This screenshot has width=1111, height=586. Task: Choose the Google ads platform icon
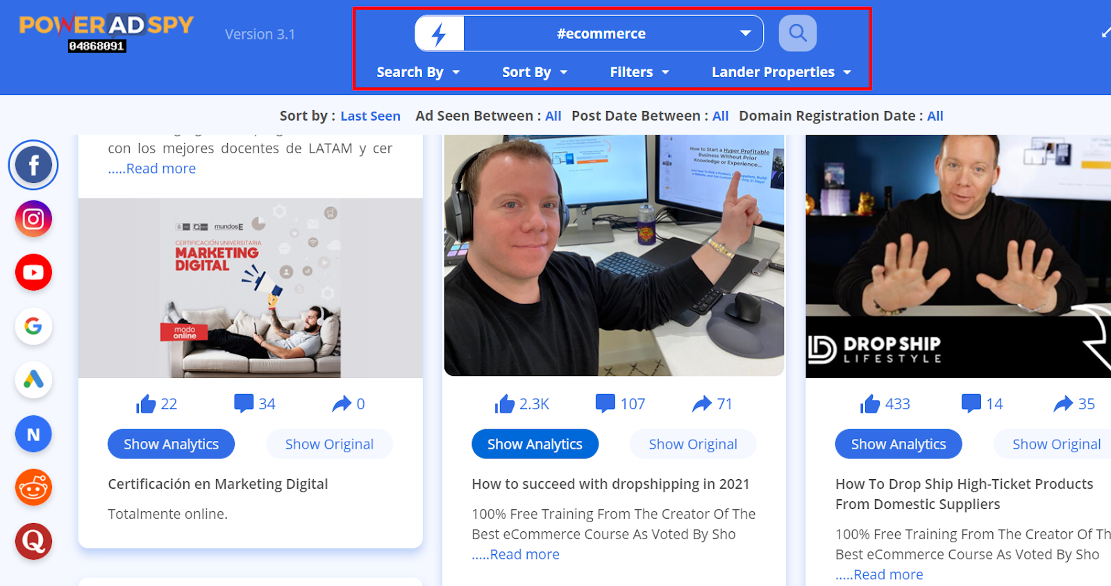pos(33,326)
